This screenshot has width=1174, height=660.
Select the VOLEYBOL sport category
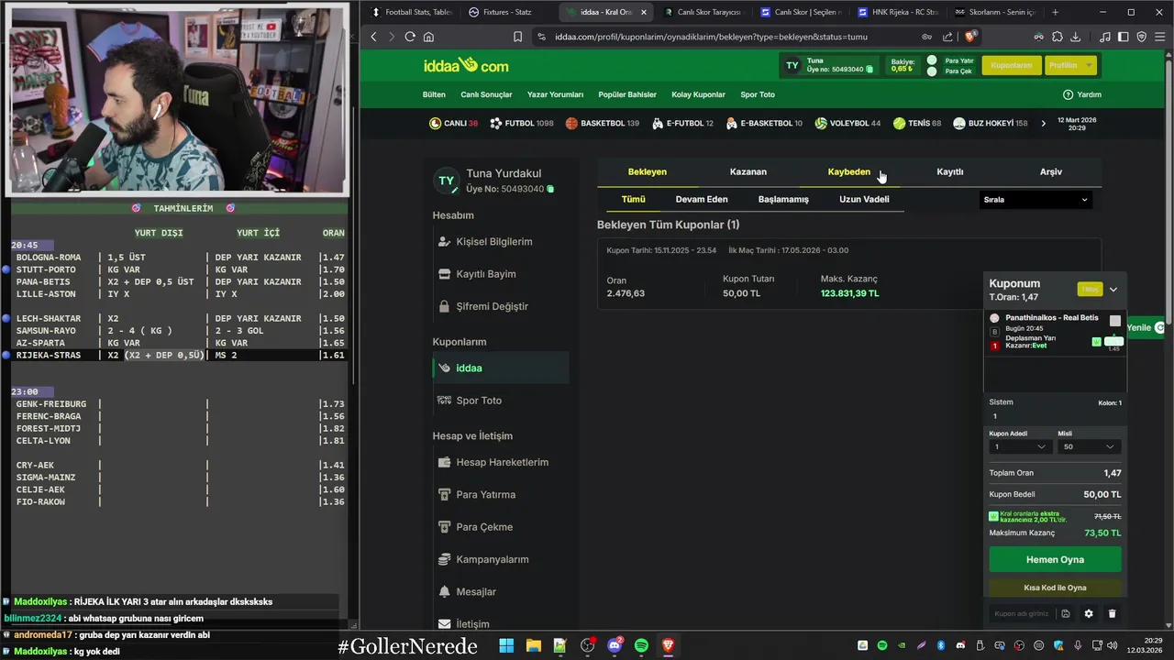[x=847, y=123]
